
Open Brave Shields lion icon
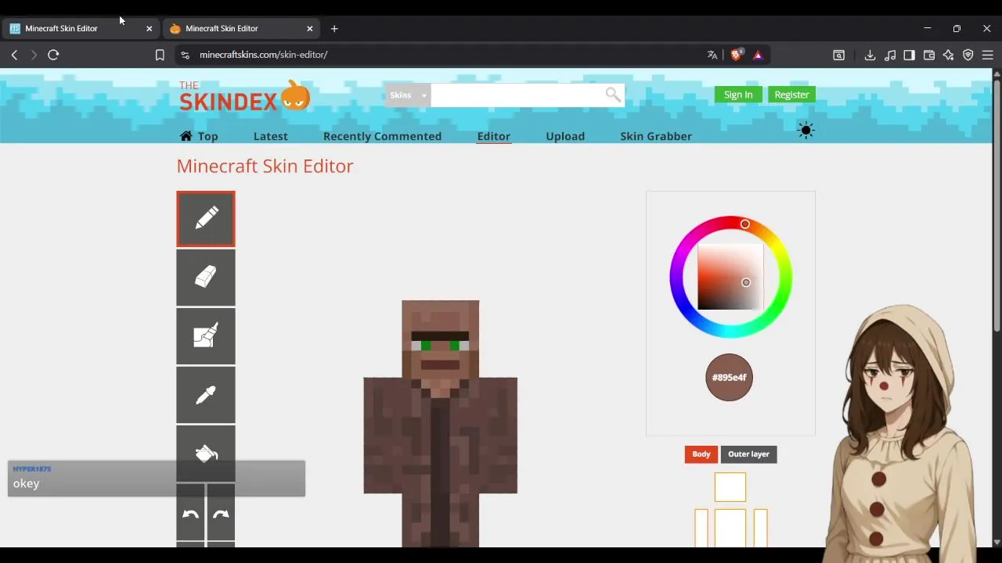[736, 55]
